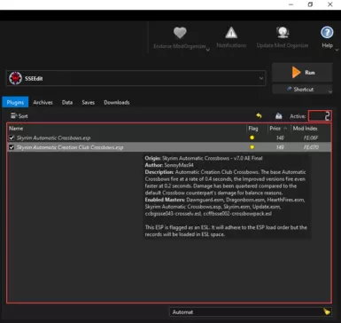Minimize the Mod Organizer window
The image size is (341, 323).
click(291, 4)
